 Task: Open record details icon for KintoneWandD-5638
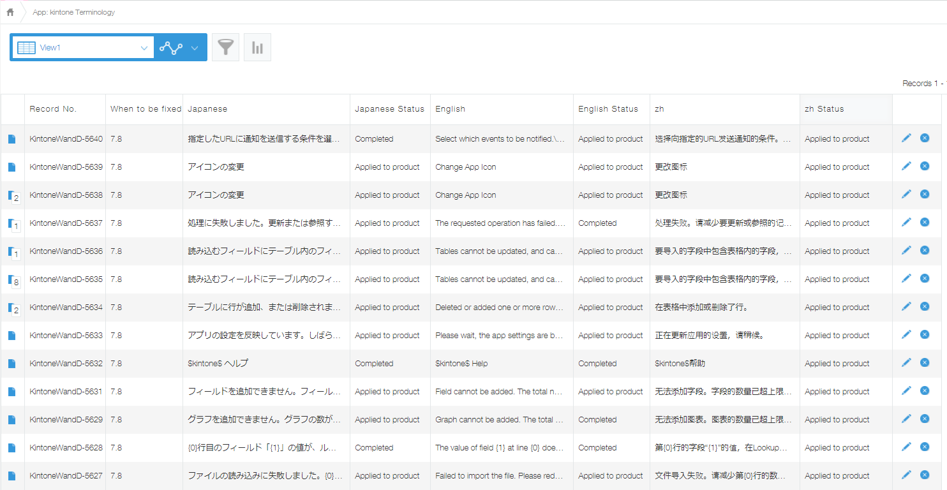(x=13, y=196)
